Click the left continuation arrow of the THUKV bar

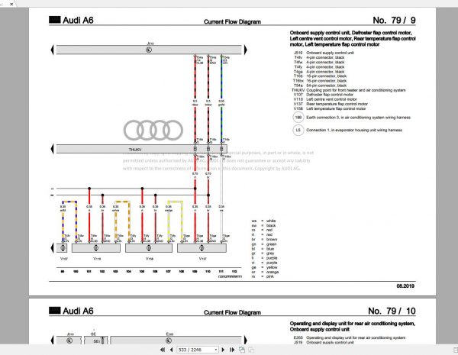(x=52, y=149)
